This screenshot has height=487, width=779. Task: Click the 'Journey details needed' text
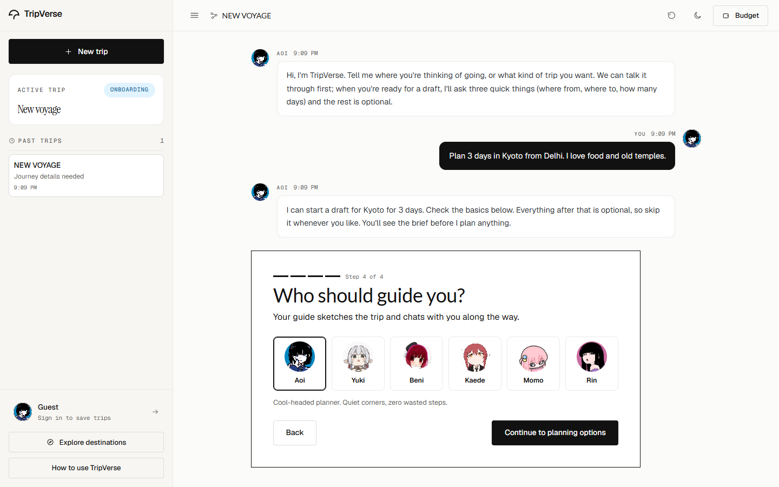tap(49, 176)
